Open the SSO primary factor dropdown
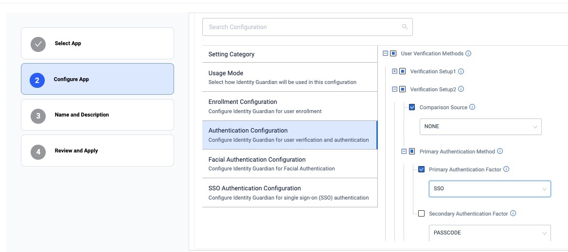 489,189
